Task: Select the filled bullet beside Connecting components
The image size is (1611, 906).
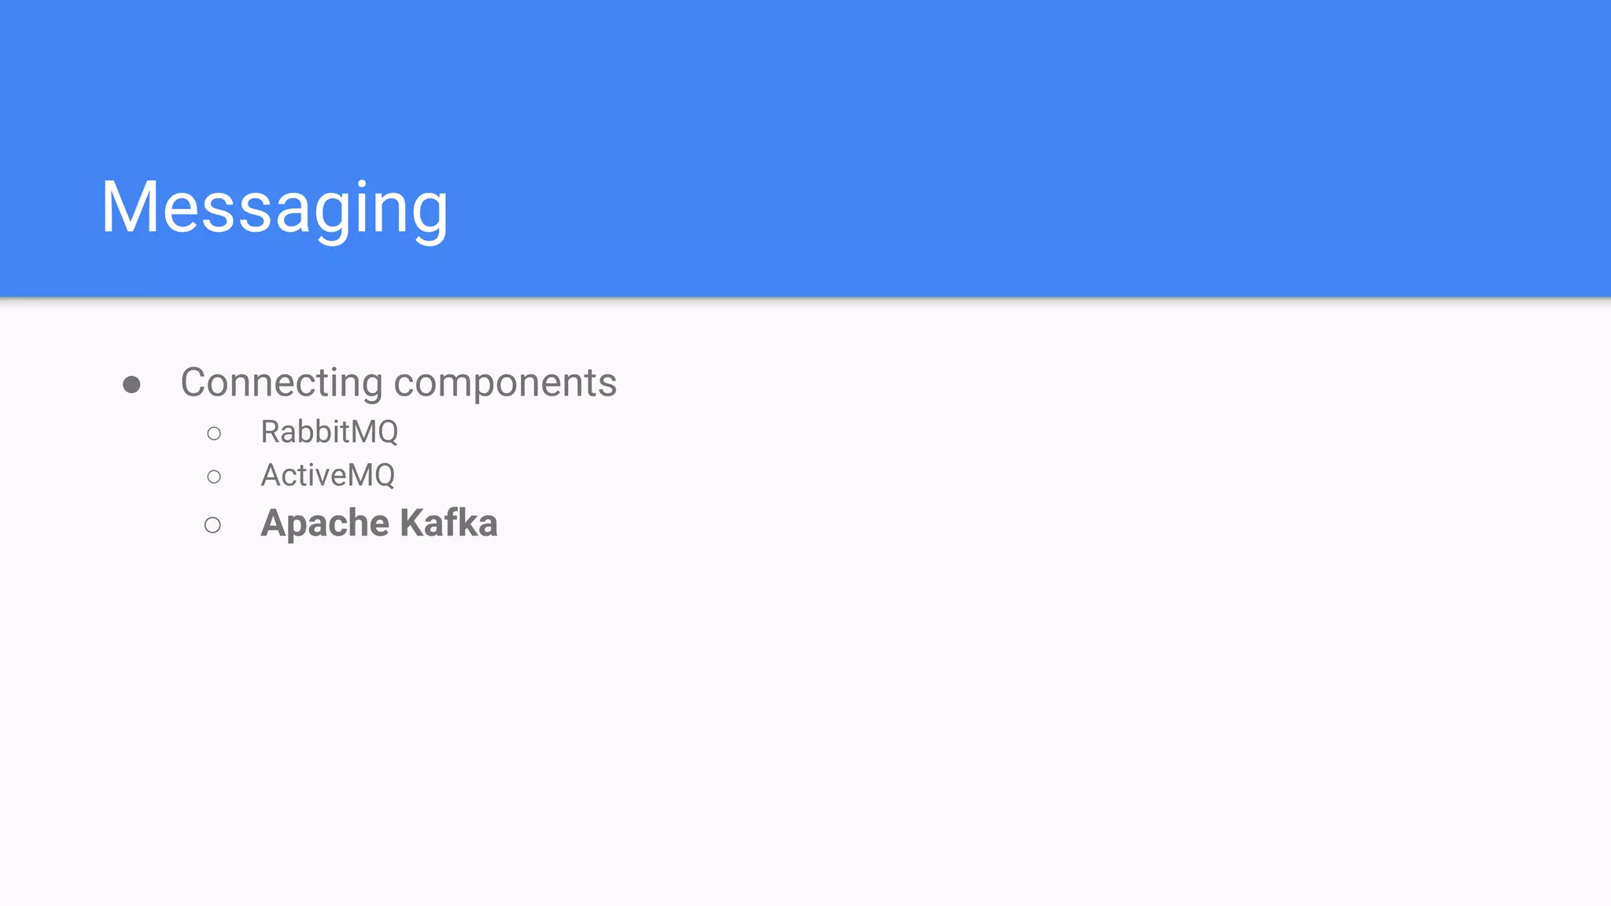Action: (x=131, y=385)
